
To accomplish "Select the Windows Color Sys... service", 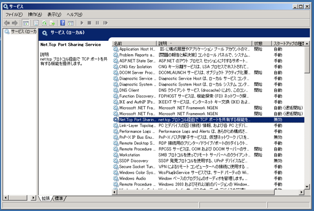I will click(208, 173).
